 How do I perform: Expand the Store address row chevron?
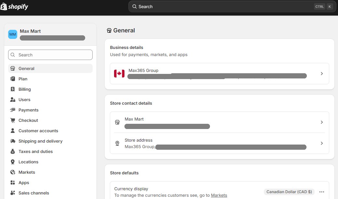click(x=321, y=143)
